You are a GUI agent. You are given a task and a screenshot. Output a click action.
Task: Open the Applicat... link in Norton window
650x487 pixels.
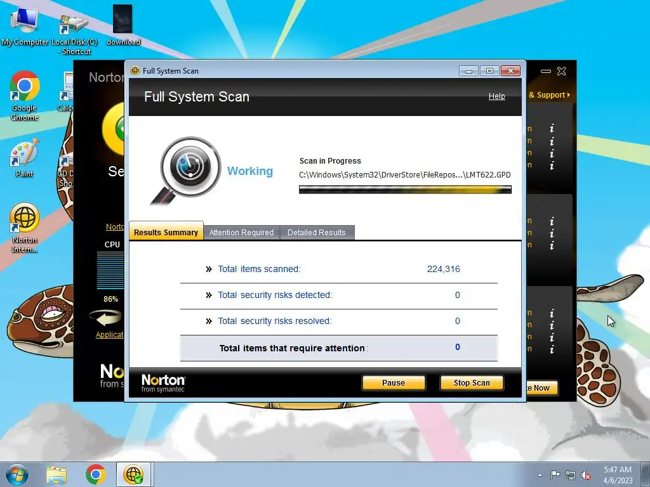pyautogui.click(x=109, y=335)
